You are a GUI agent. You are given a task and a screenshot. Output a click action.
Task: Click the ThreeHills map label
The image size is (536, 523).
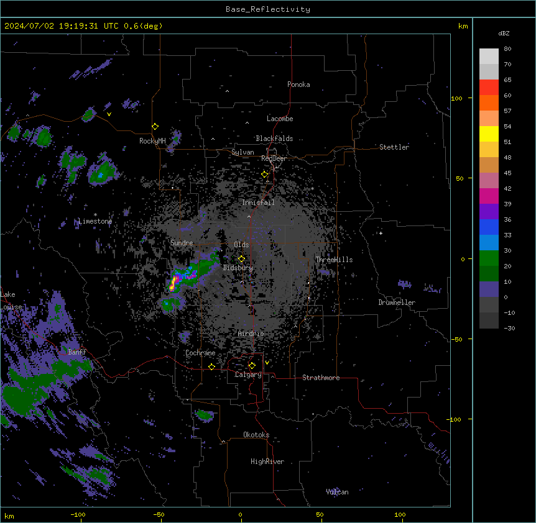334,260
